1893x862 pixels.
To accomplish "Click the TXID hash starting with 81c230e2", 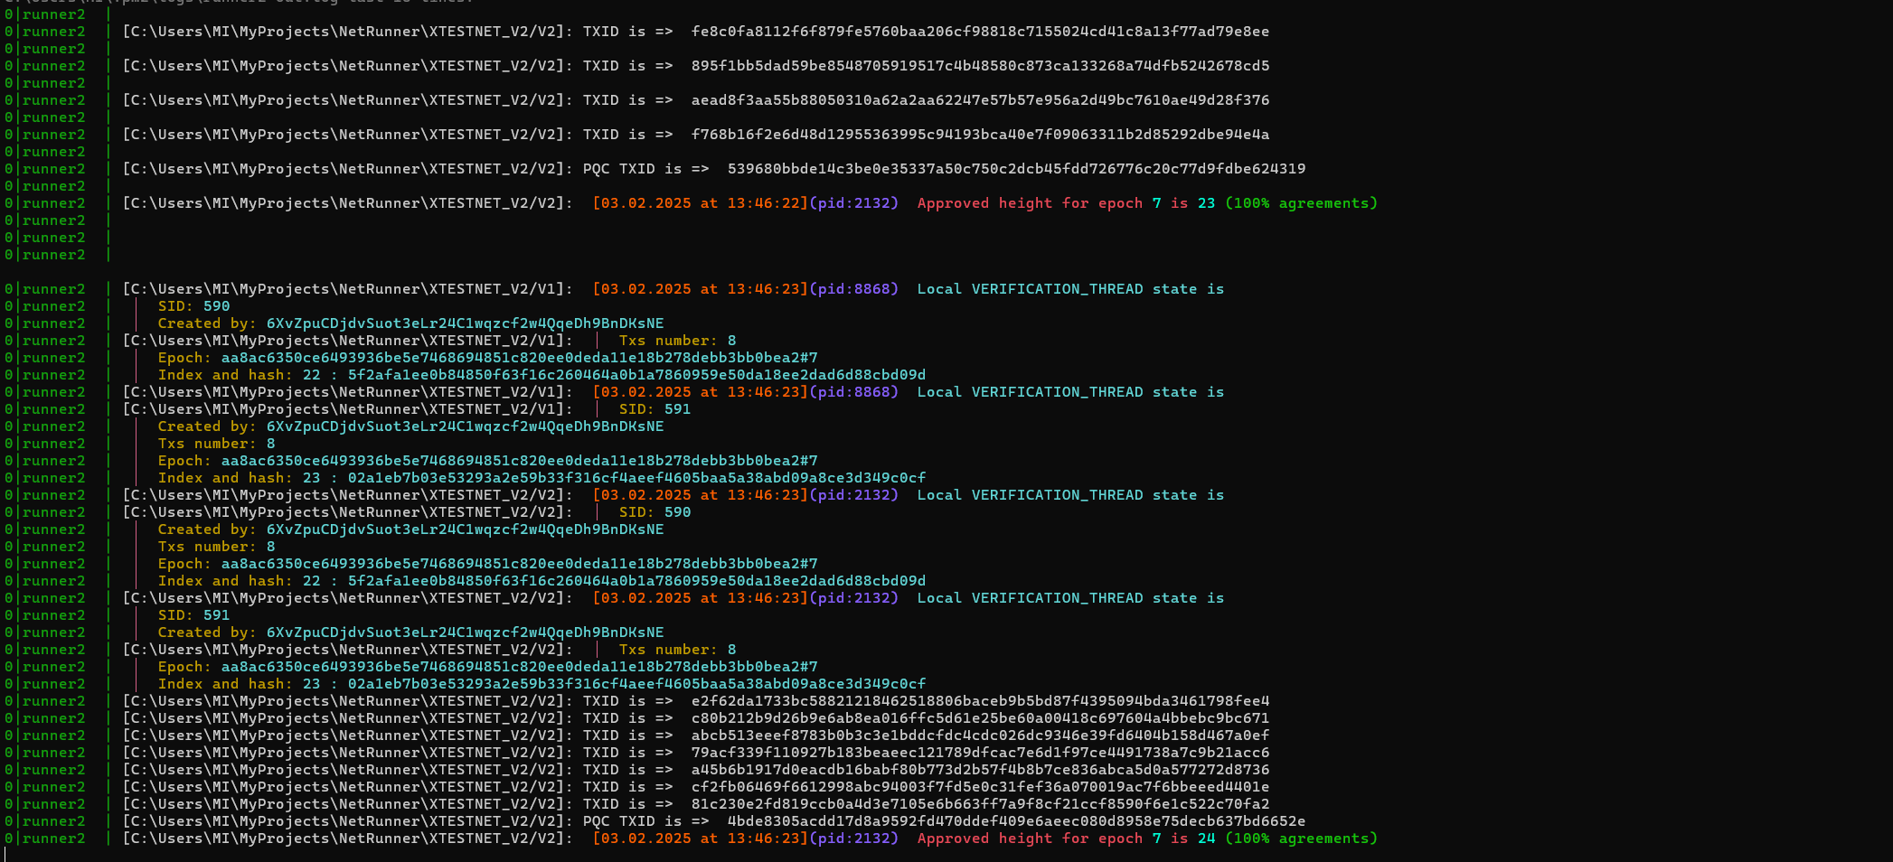I will [980, 804].
